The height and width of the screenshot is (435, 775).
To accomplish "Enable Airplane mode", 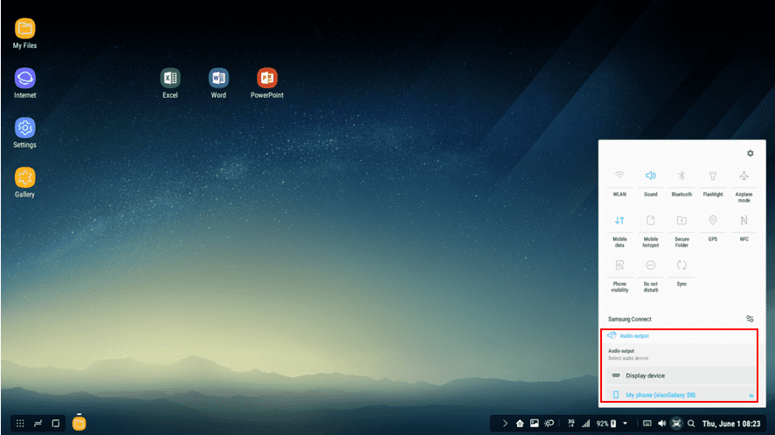I will tap(744, 176).
